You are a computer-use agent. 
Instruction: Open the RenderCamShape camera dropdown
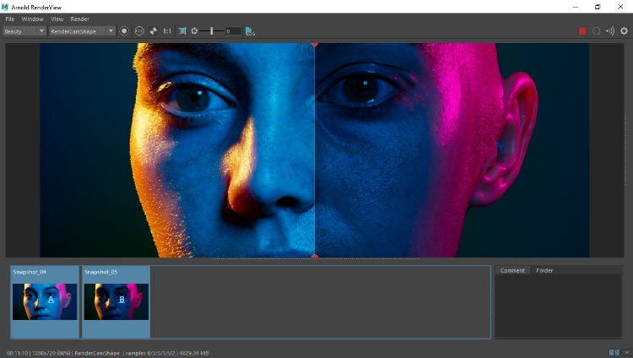pyautogui.click(x=81, y=31)
